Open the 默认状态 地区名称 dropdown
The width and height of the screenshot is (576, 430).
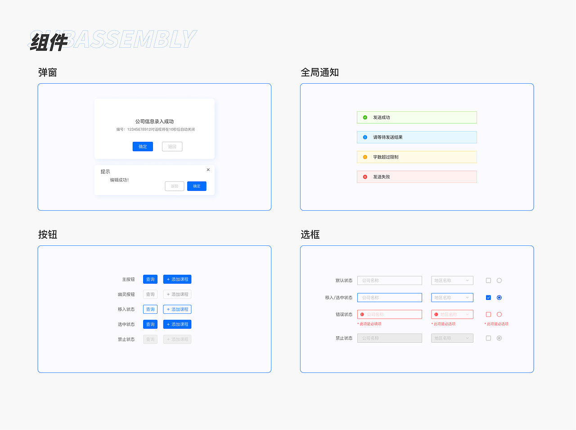452,281
